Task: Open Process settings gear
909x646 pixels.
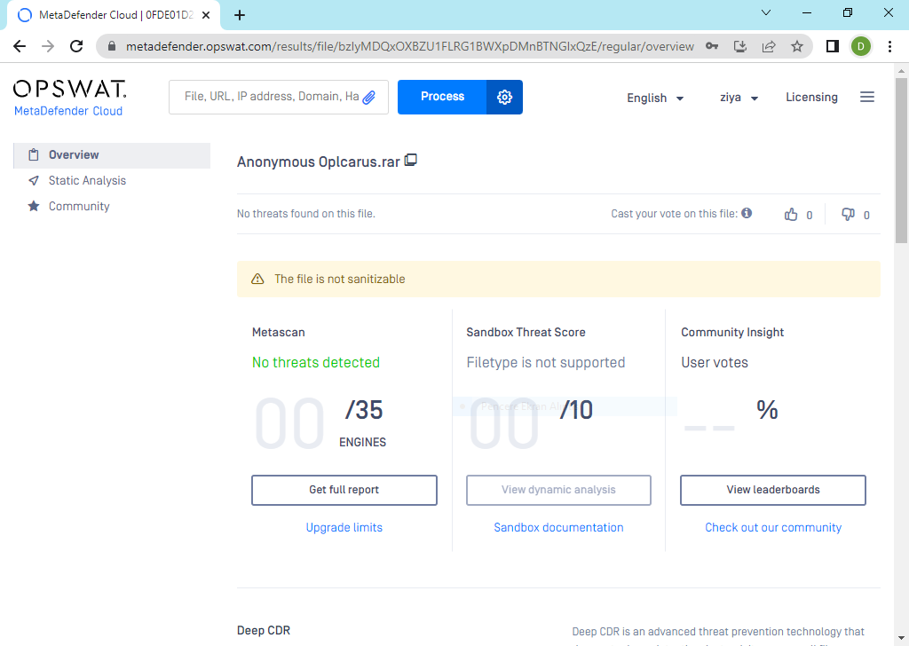Action: (x=504, y=97)
